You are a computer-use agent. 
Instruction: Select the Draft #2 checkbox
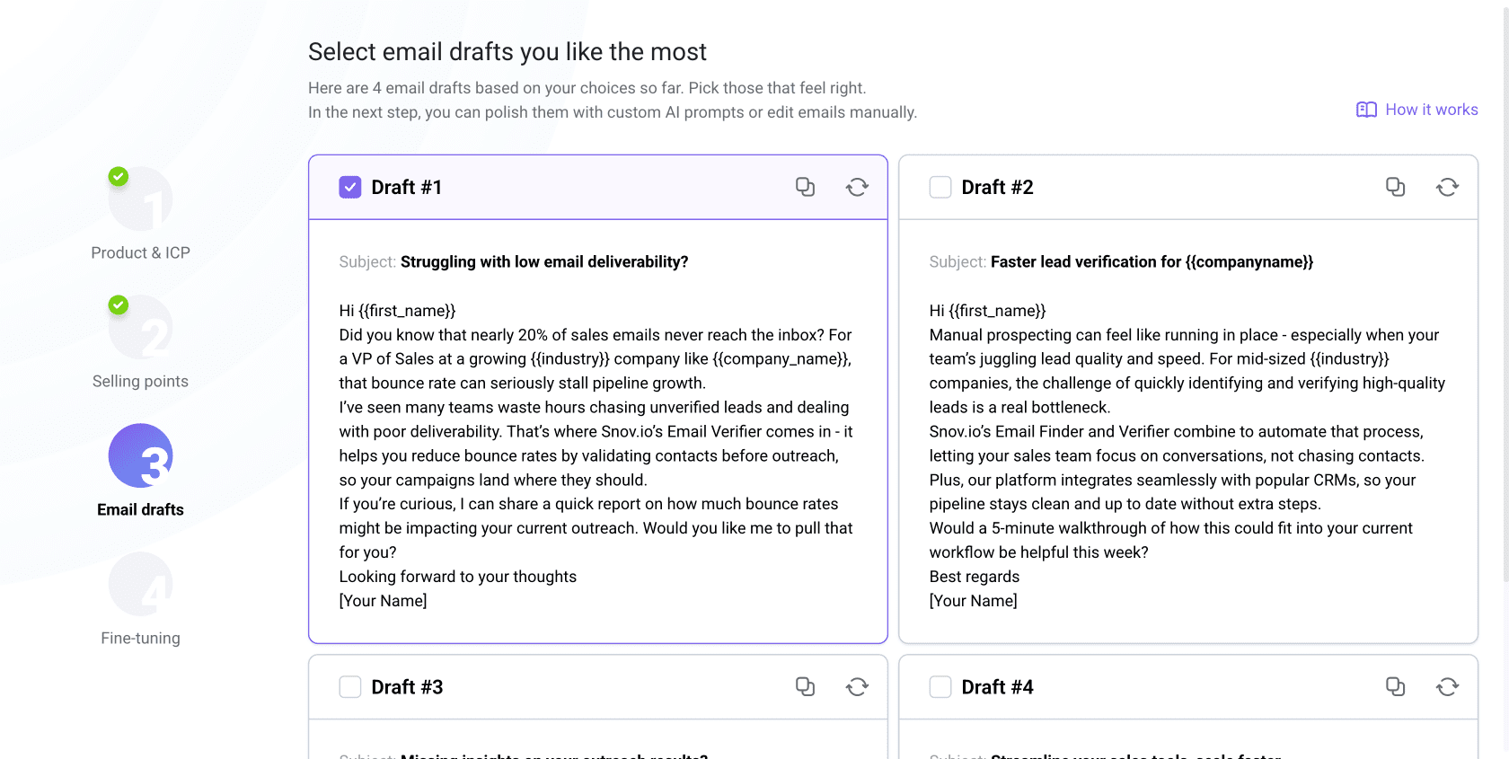click(940, 187)
